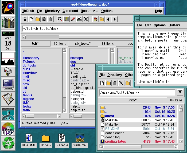Select config.status in the unix file list
This screenshot has width=187, height=153.
115,141
